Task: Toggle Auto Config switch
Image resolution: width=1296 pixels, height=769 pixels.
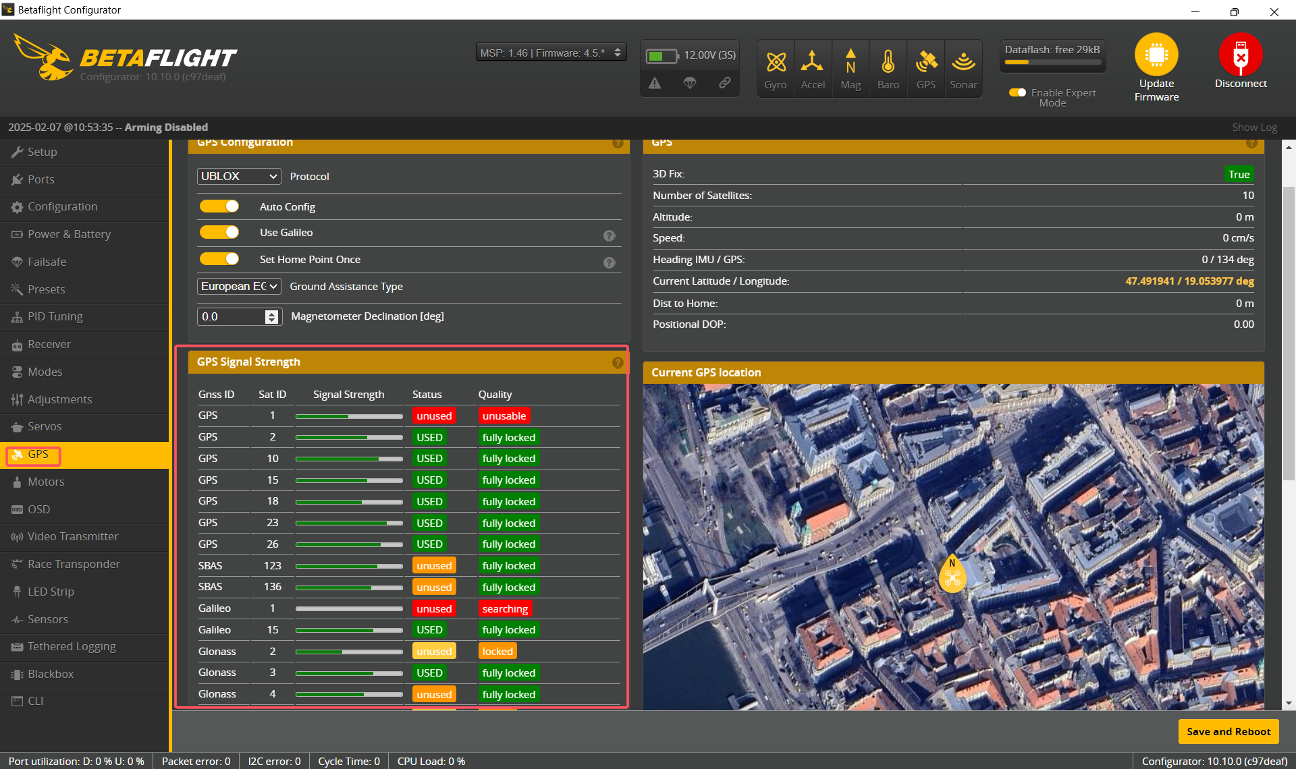Action: pos(219,206)
